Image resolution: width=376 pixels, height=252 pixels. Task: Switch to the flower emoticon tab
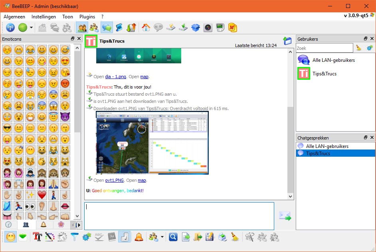[x=61, y=225]
